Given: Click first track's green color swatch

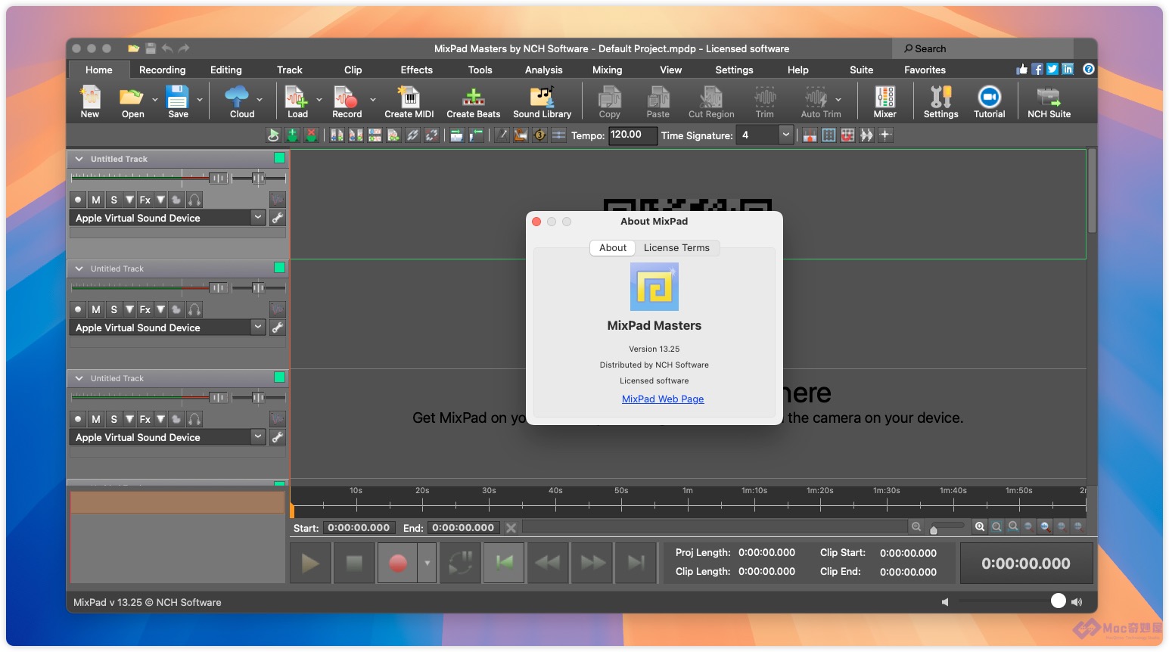Looking at the screenshot, I should coord(279,158).
